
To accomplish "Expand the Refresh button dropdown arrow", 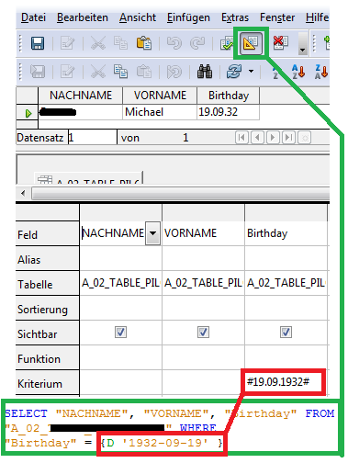I will [x=251, y=72].
